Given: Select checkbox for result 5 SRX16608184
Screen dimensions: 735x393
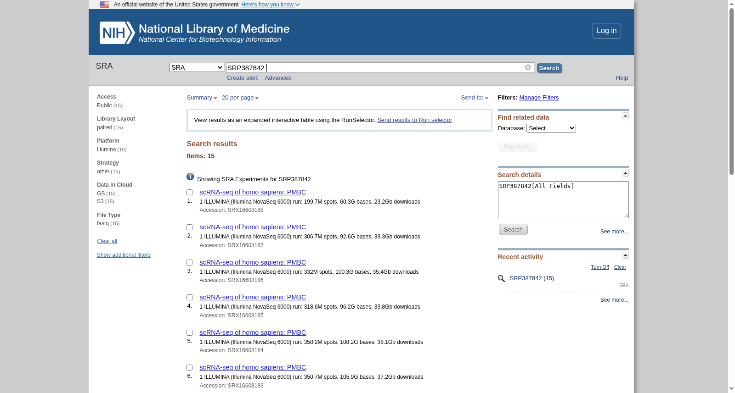Looking at the screenshot, I should tap(189, 333).
